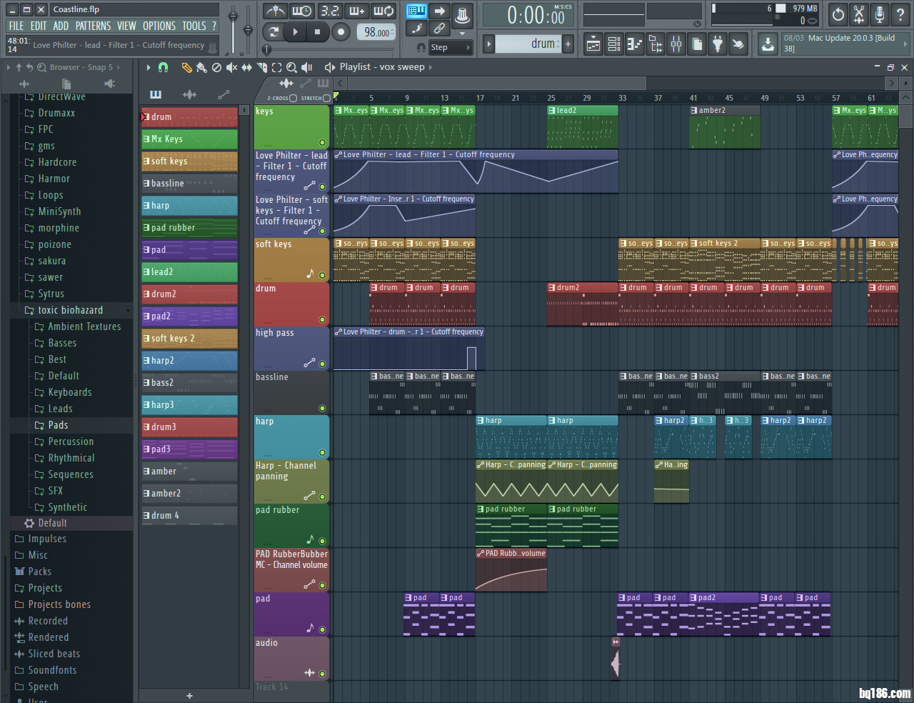
Task: Open the drum pattern selector
Action: pyautogui.click(x=528, y=44)
